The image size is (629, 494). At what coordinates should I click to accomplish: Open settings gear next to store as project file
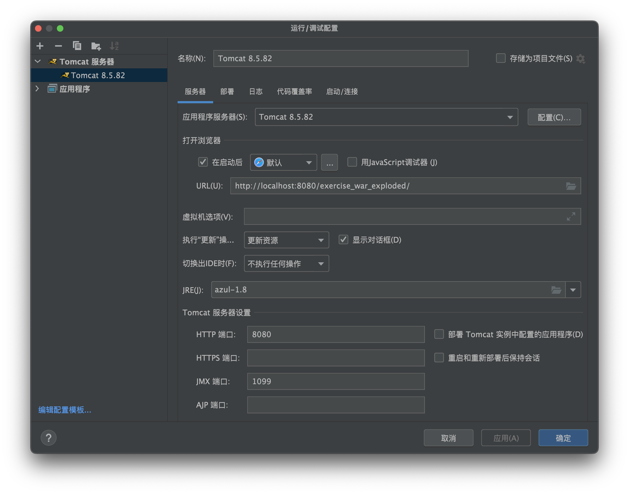click(581, 59)
